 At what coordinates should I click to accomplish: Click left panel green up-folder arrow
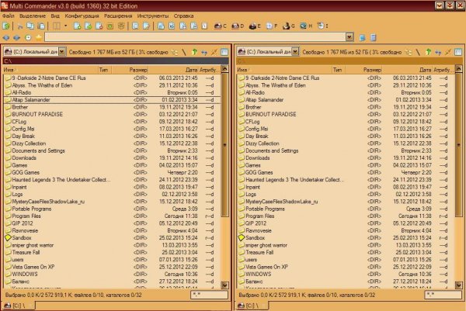coord(194,52)
